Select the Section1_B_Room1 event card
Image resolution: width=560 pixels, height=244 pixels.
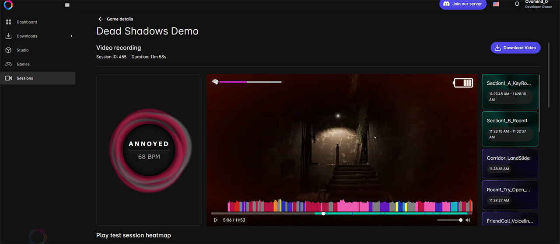(x=510, y=129)
